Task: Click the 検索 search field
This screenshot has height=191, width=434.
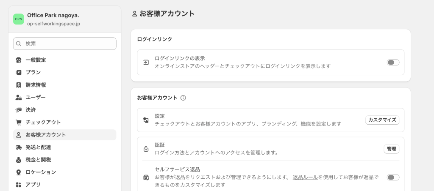Action: tap(68, 44)
